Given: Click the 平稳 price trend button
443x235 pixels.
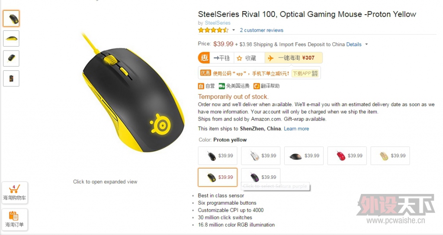Looking at the screenshot, I should point(222,58).
